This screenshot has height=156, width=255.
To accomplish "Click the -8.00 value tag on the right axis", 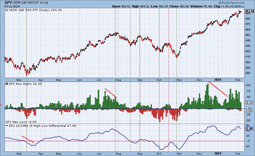I will pos(248,110).
